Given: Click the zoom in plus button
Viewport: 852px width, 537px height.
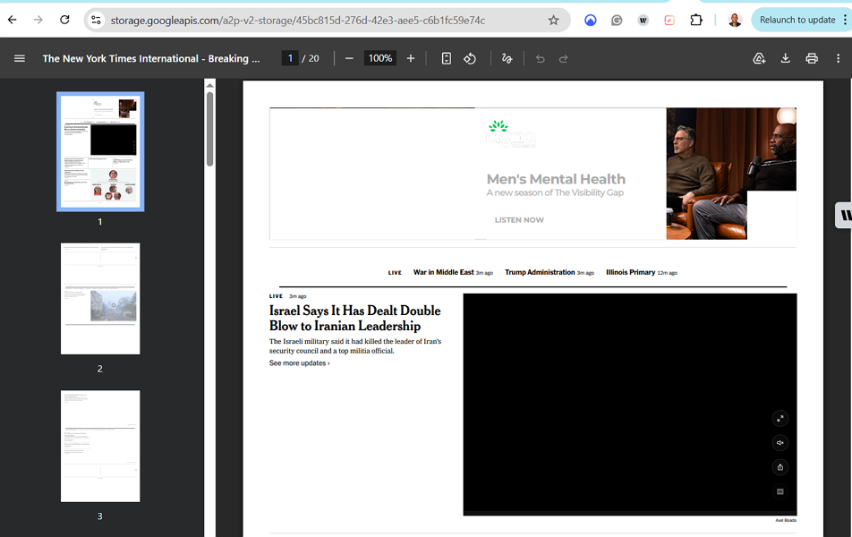Looking at the screenshot, I should [x=411, y=59].
